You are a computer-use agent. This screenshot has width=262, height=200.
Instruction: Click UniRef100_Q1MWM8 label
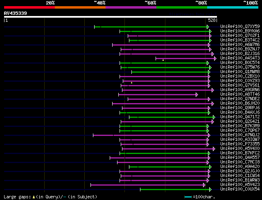(240, 72)
